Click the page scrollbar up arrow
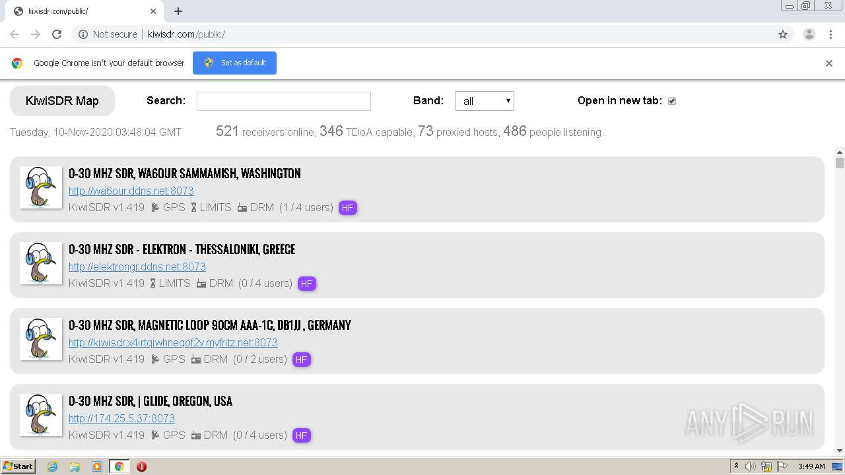845x475 pixels. [x=840, y=152]
